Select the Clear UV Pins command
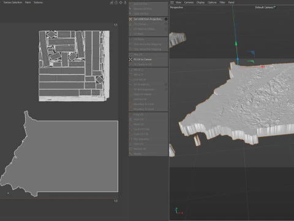The width and height of the screenshot is (294, 221). pyautogui.click(x=148, y=14)
